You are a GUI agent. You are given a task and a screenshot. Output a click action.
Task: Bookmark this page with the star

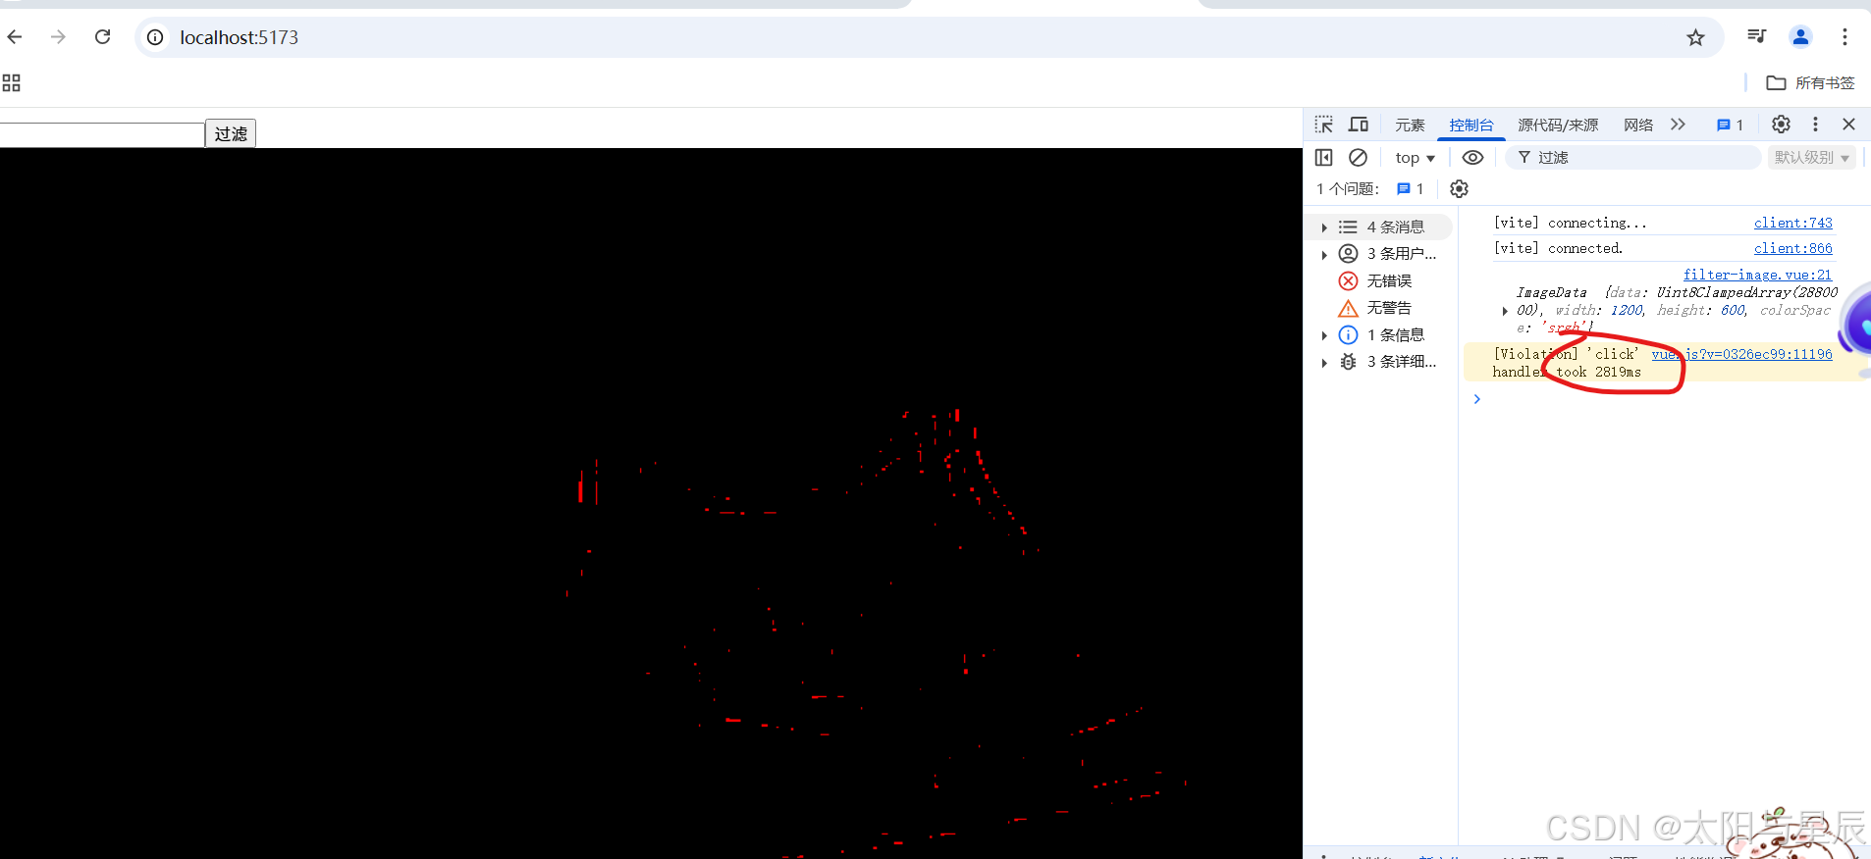(x=1695, y=37)
